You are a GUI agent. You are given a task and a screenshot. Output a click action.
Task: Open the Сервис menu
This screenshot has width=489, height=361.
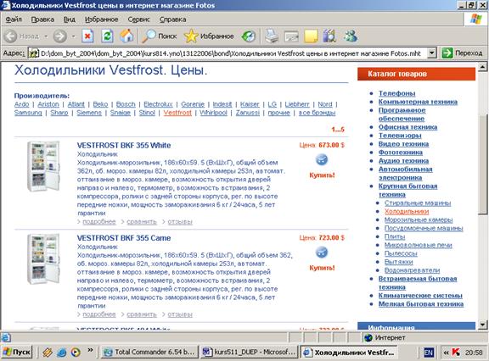tap(138, 19)
